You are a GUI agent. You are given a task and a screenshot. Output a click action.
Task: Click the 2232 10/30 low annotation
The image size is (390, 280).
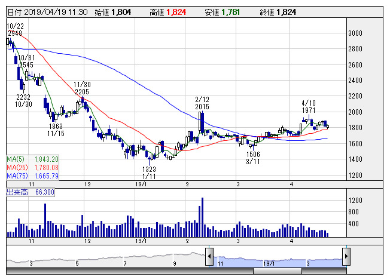[x=24, y=100]
